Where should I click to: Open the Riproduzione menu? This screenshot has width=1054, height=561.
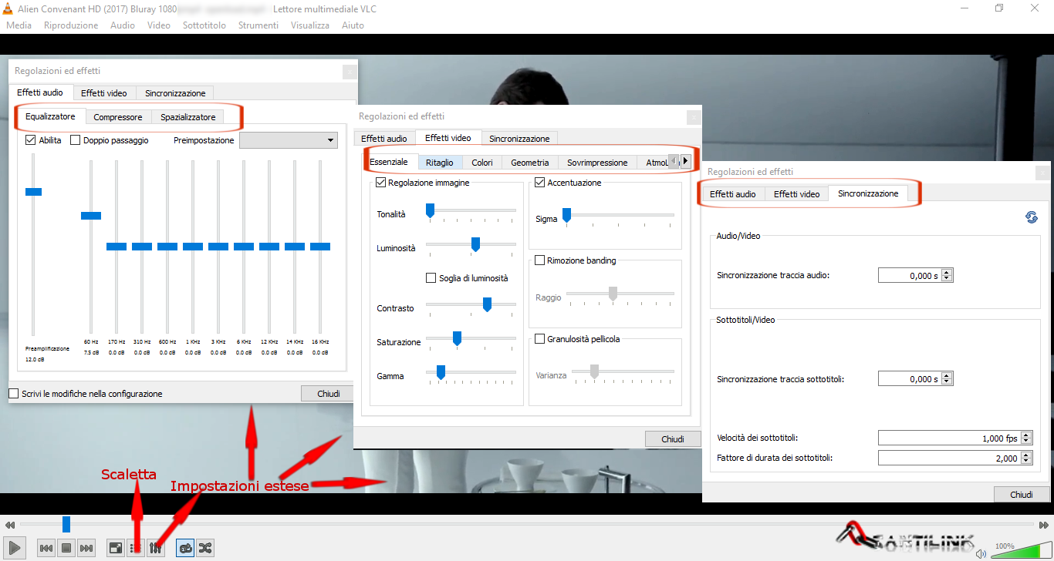pos(71,25)
